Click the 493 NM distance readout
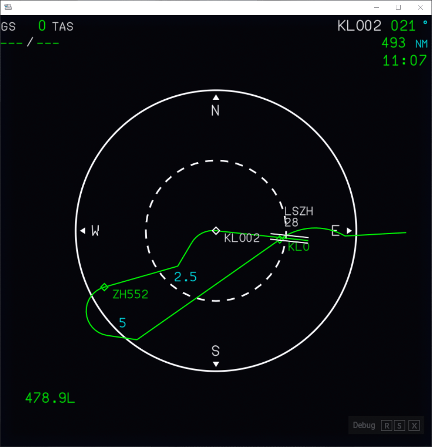 [394, 43]
